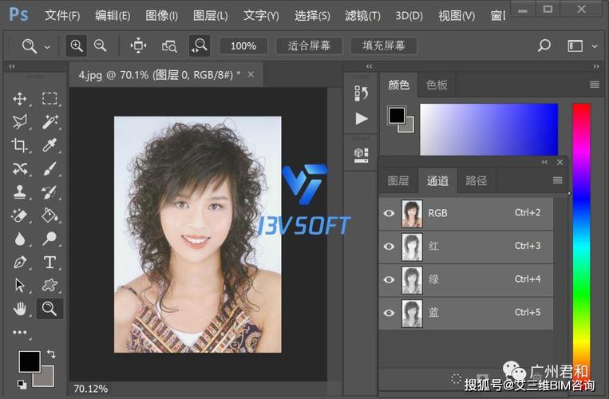Open the 3D panel icon
This screenshot has width=609, height=399.
pos(361,155)
